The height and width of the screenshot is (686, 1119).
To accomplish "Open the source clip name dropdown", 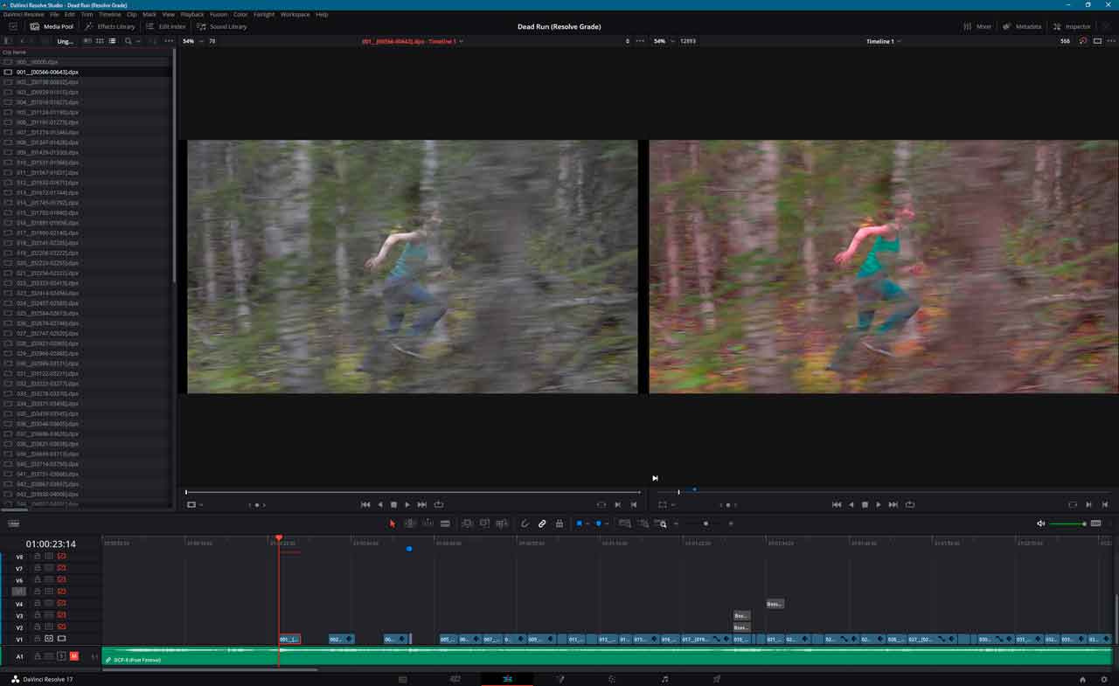I will pyautogui.click(x=413, y=41).
